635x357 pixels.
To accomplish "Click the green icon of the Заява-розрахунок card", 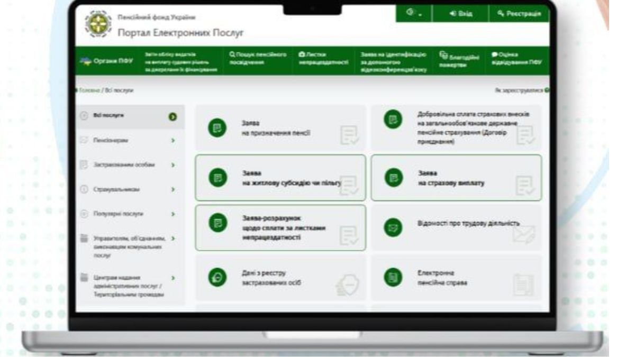I will pos(217,223).
